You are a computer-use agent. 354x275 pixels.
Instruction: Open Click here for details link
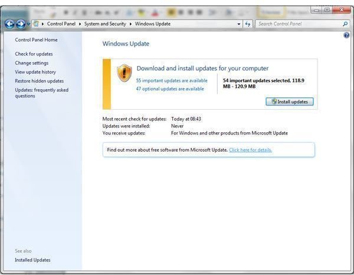(x=250, y=150)
